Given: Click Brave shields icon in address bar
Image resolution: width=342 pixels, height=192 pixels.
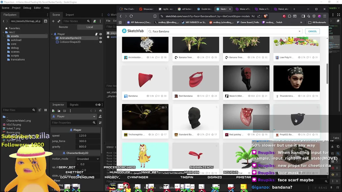Looking at the screenshot, I should [265, 16].
